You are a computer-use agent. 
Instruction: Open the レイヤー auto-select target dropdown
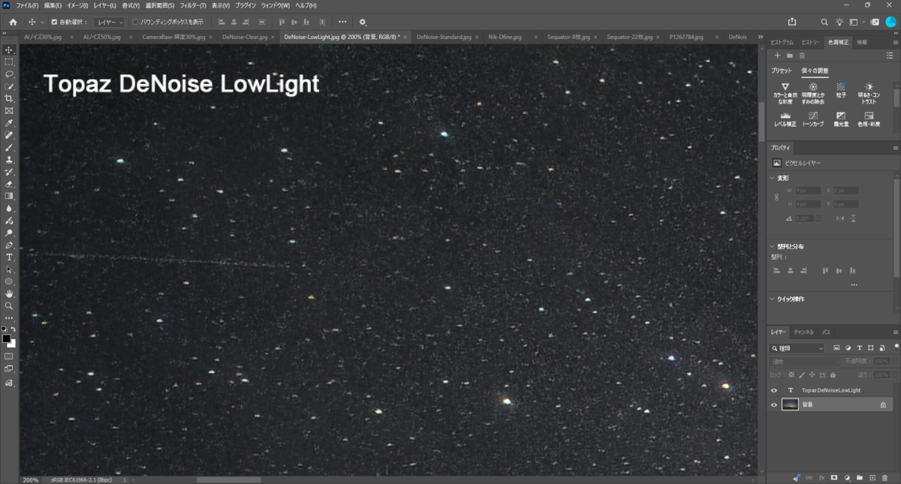coord(110,22)
